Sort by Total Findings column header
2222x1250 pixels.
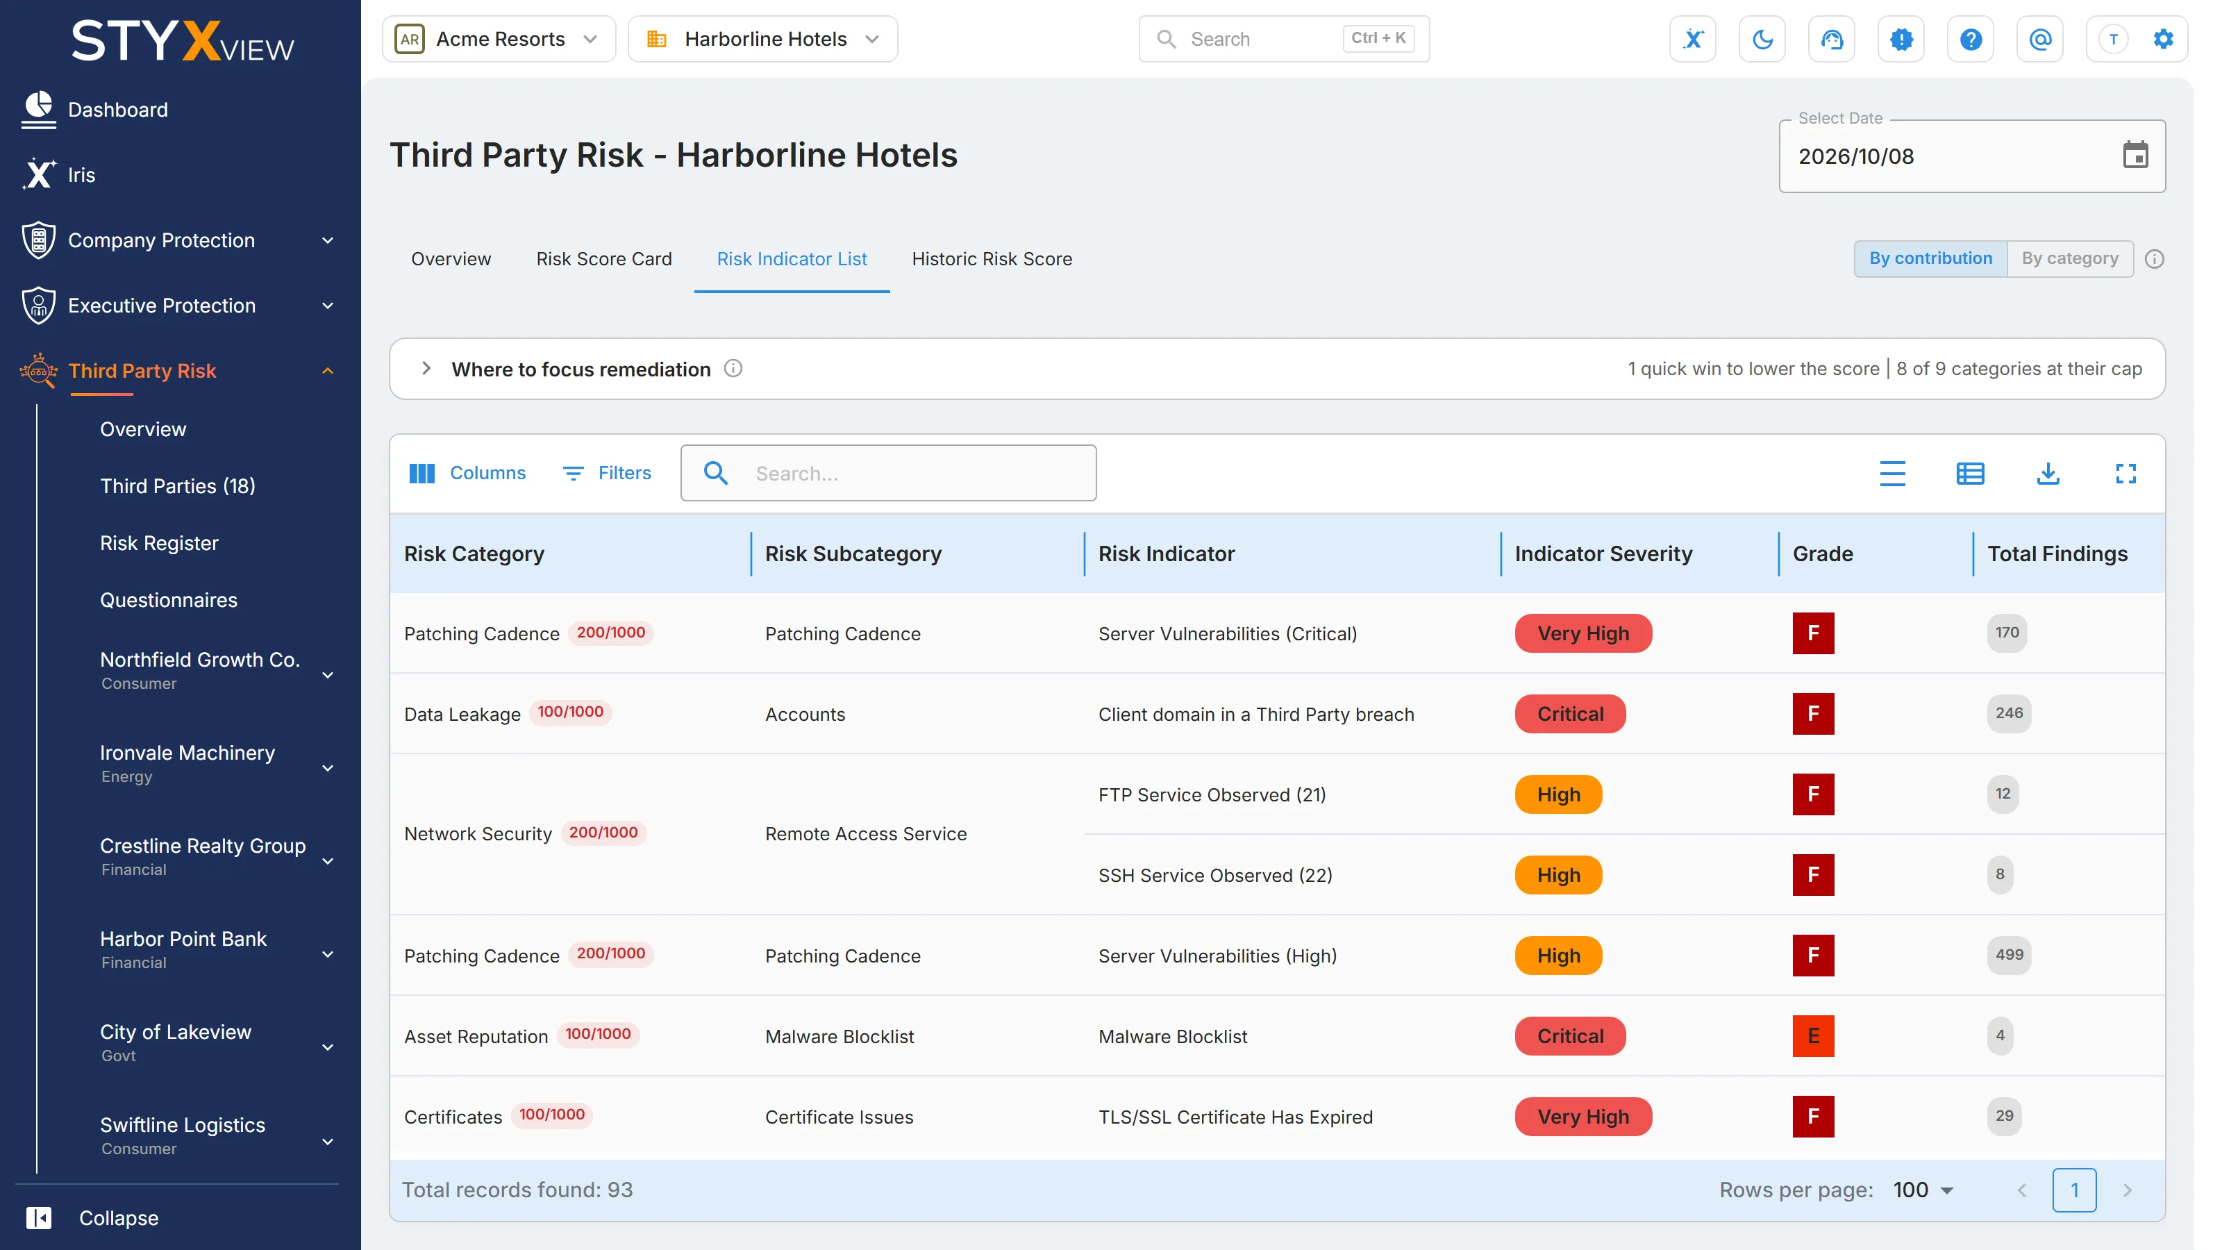(2057, 554)
